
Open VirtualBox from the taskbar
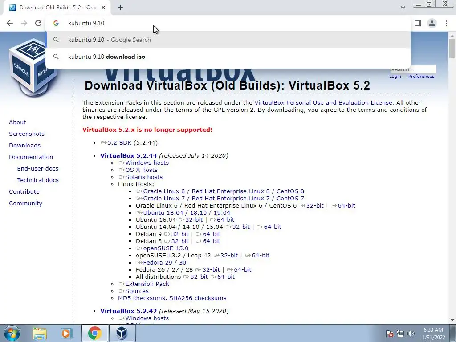122,333
